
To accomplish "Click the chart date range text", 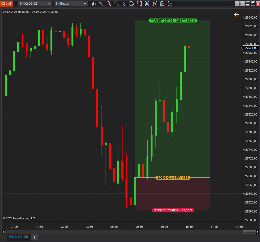I will (x=31, y=12).
